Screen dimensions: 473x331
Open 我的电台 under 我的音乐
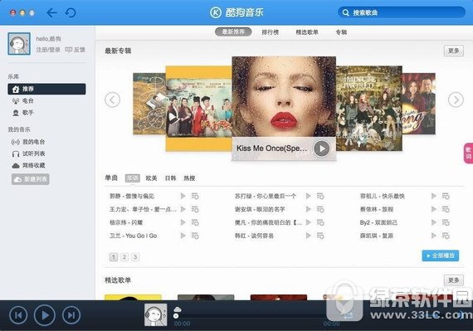pos(28,142)
